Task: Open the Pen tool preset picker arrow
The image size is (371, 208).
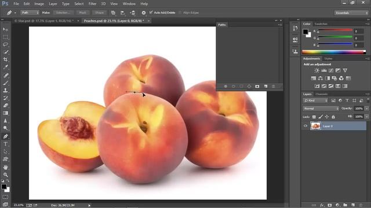Action: [x=15, y=13]
